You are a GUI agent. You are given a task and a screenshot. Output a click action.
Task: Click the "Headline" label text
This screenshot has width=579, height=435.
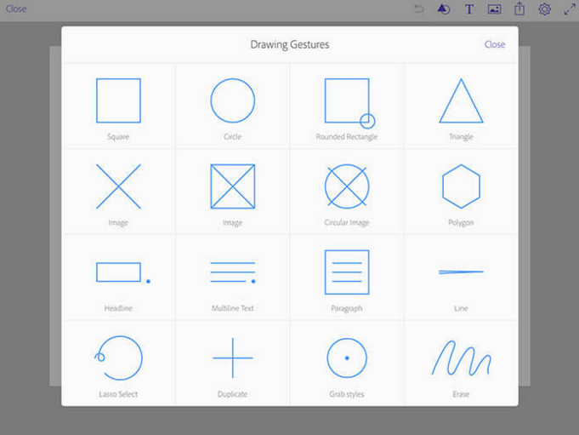118,308
